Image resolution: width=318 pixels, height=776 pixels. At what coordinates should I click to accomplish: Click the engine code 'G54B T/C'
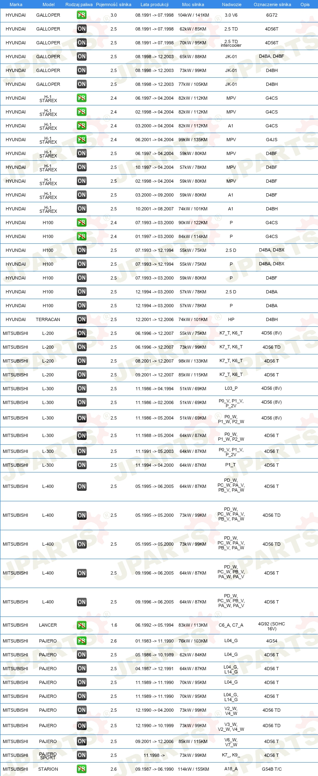pos(272,769)
